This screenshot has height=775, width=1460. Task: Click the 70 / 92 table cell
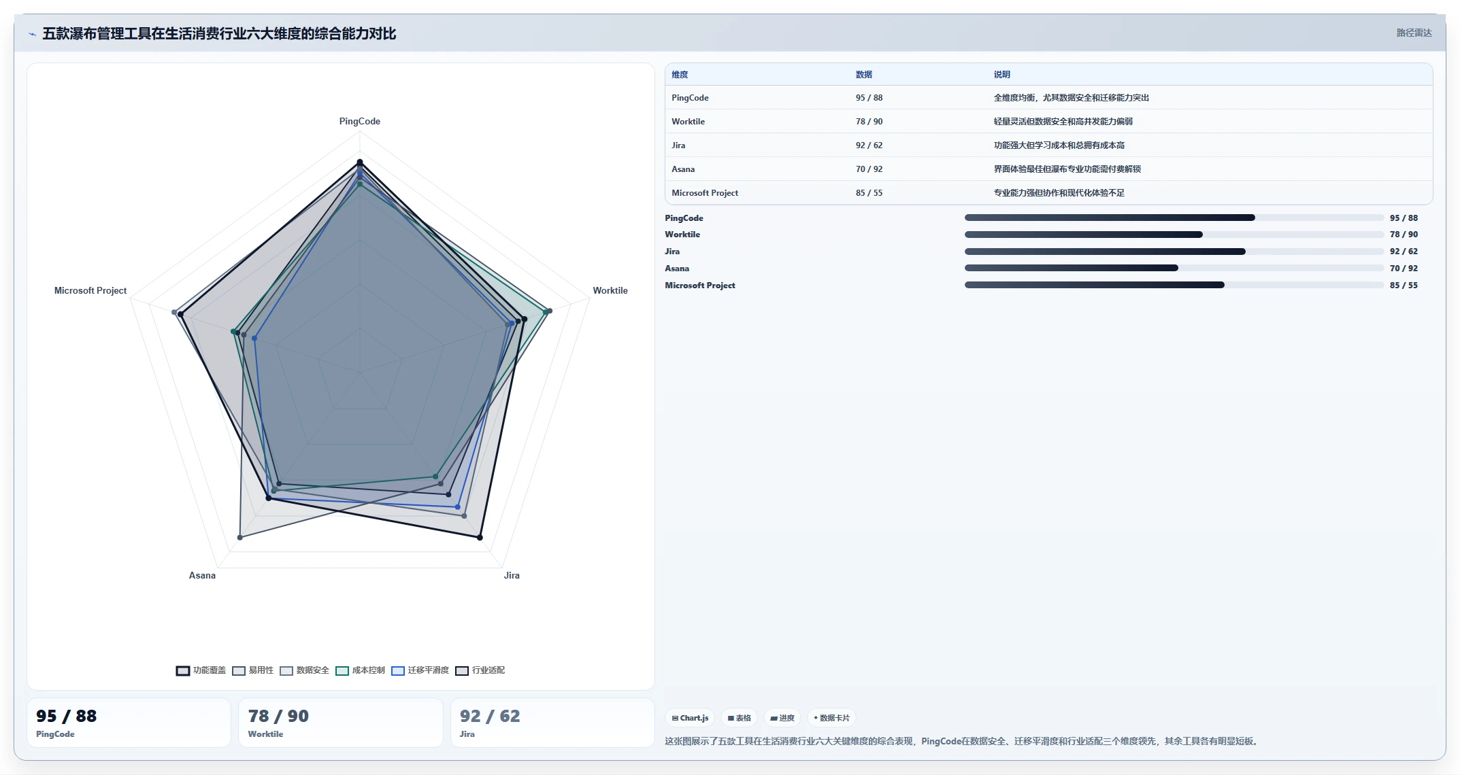869,169
